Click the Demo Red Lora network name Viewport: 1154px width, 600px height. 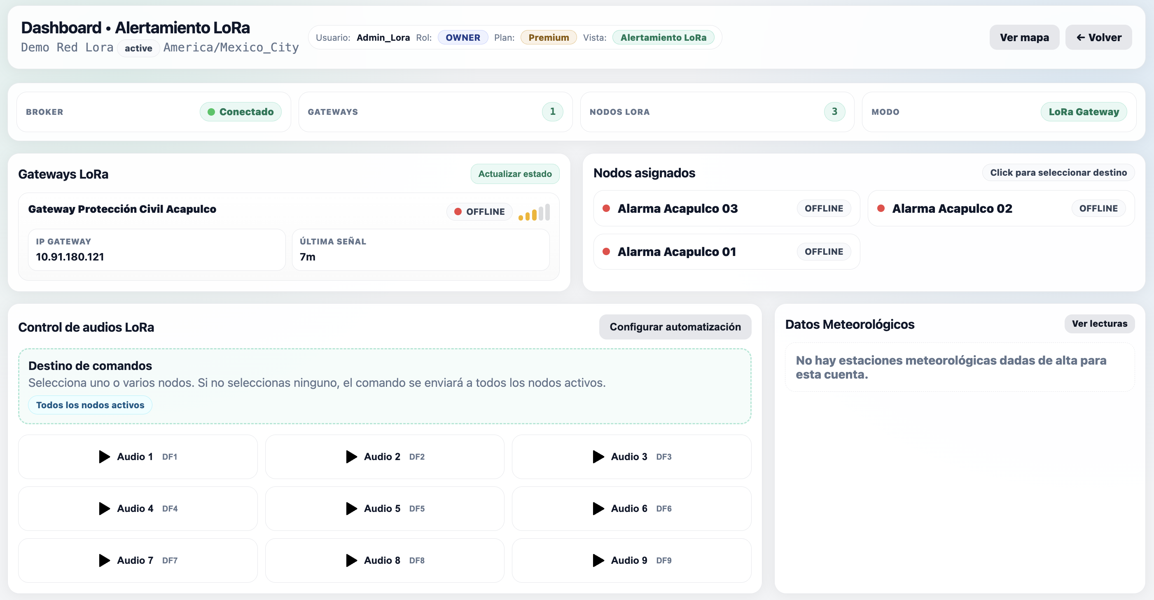[67, 47]
